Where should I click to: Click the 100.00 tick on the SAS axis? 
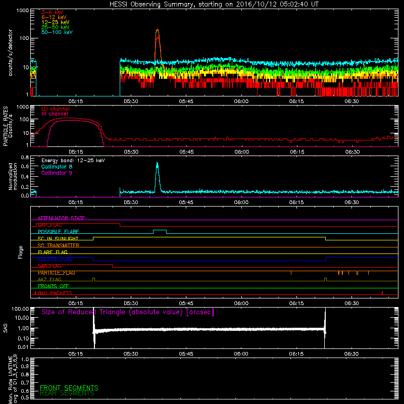(20, 309)
